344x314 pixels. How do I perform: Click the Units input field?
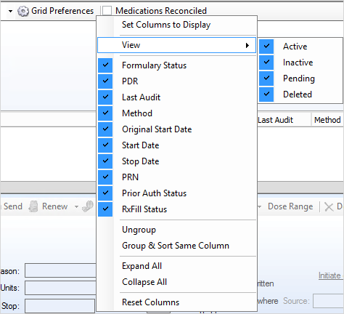pos(60,288)
